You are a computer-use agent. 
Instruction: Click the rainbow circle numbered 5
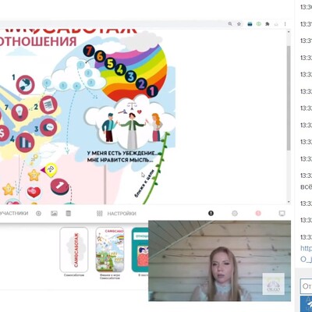(110, 63)
